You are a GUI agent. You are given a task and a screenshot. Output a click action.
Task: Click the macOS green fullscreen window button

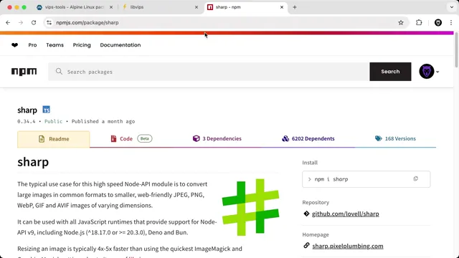tap(24, 7)
